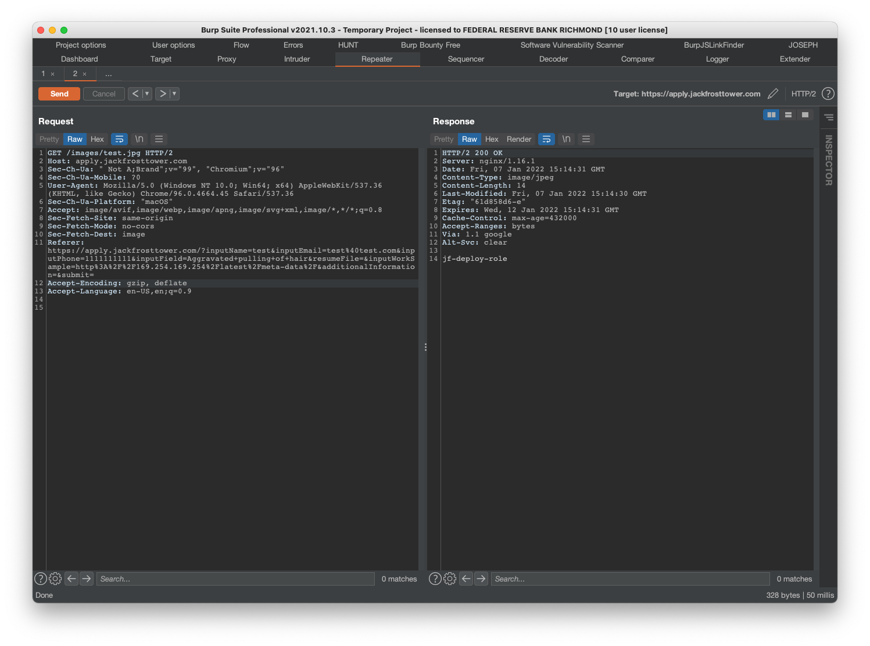Open search settings gear below Response

click(x=450, y=579)
